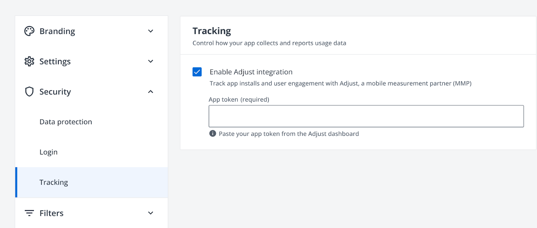The width and height of the screenshot is (537, 228).
Task: Click the Branding palette icon
Action: coord(29,31)
